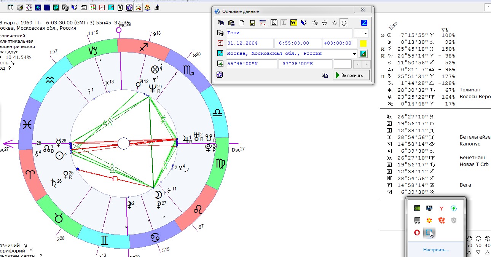Click the red clock icon in main toolbar
Image resolution: width=491 pixels, height=257 pixels.
(x=102, y=7)
